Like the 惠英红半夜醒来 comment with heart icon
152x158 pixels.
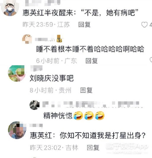(x=145, y=25)
